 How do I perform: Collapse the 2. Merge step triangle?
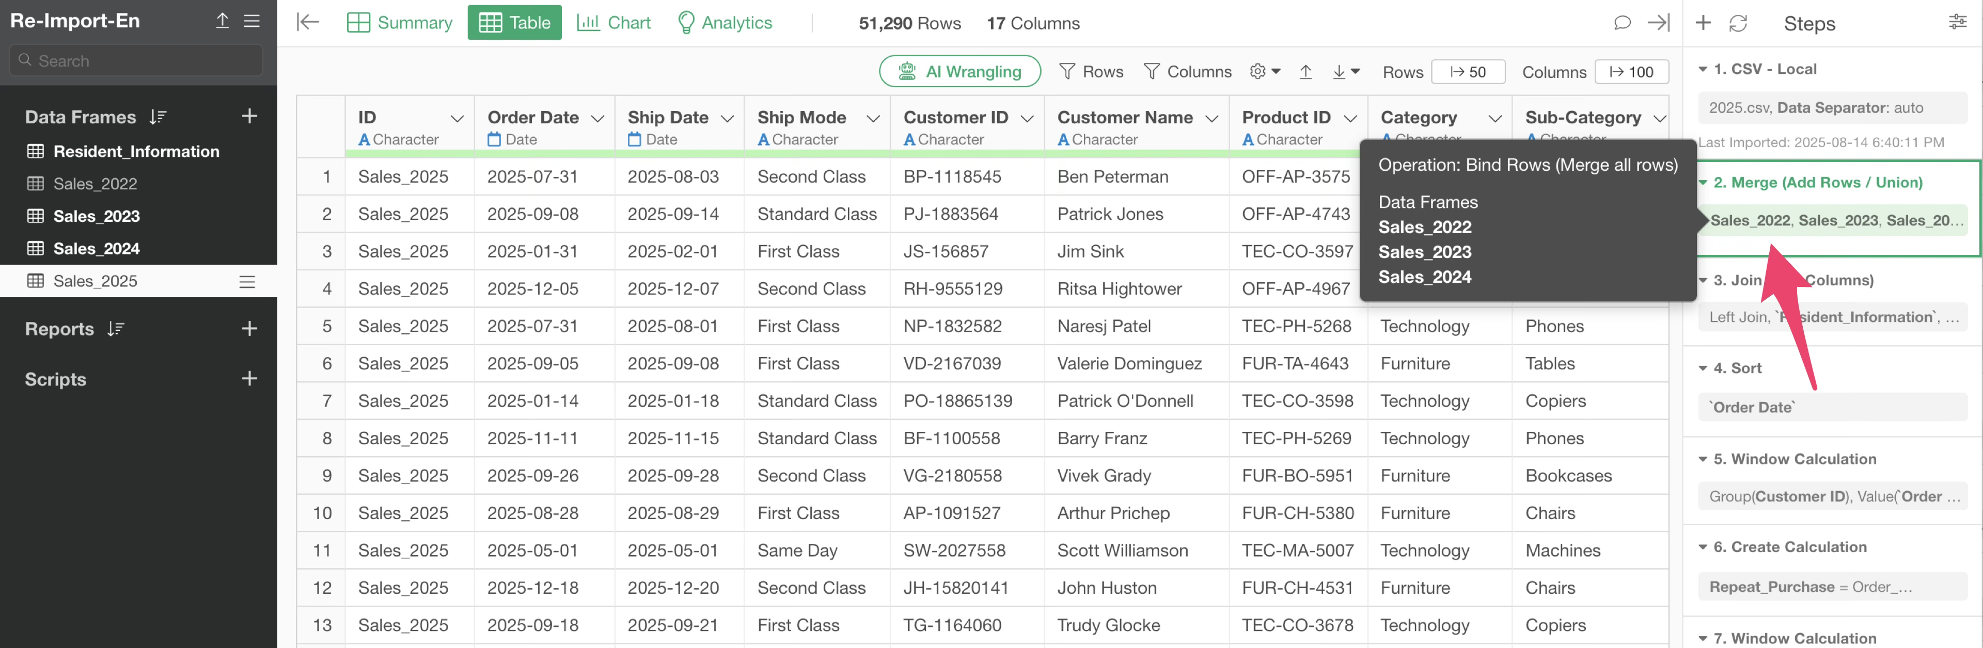(x=1703, y=183)
